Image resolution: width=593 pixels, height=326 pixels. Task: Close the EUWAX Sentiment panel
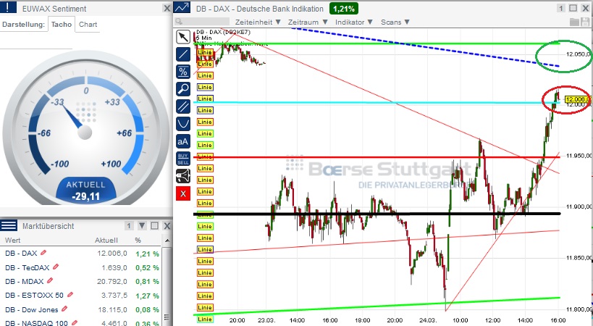167,8
